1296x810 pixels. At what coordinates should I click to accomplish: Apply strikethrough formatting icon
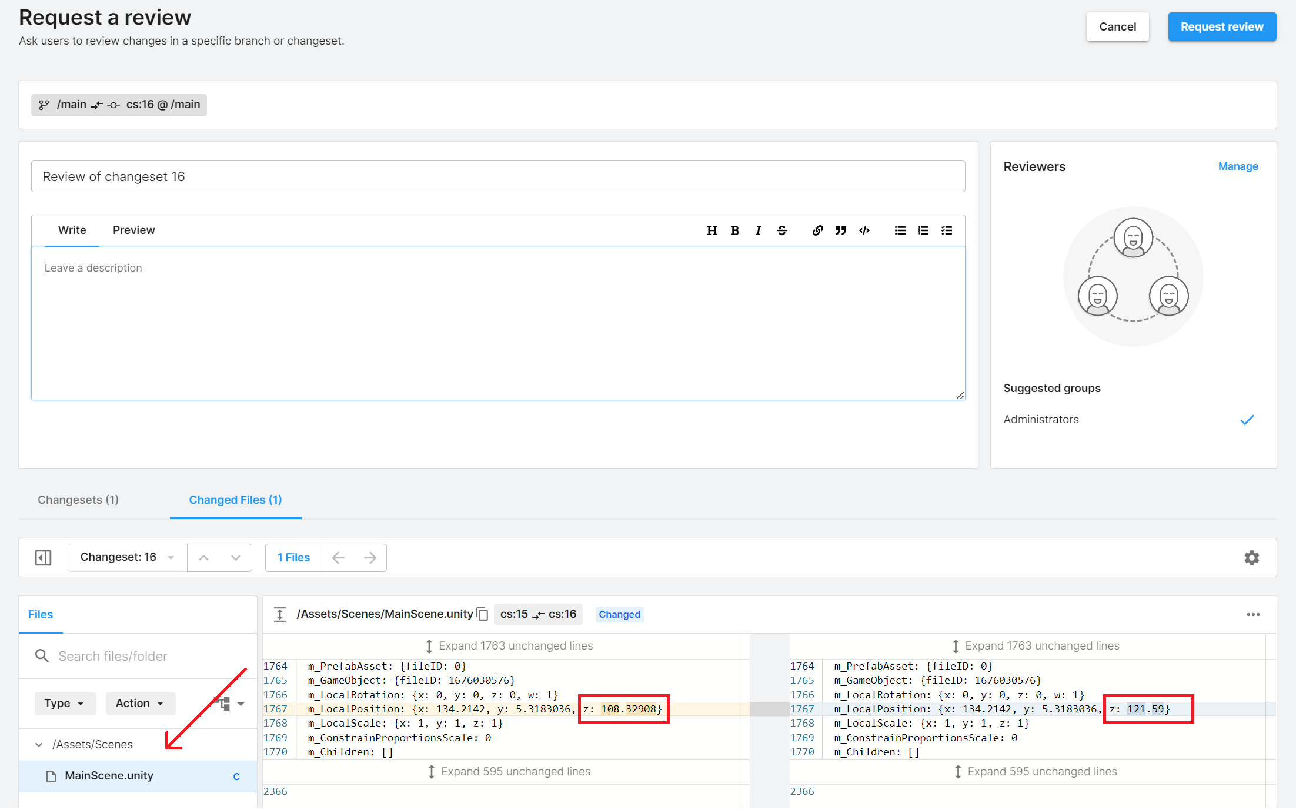(781, 230)
